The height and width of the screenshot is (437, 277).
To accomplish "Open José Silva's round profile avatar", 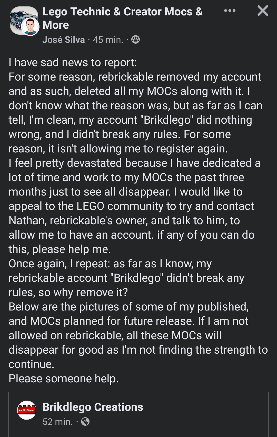I will tap(30, 26).
